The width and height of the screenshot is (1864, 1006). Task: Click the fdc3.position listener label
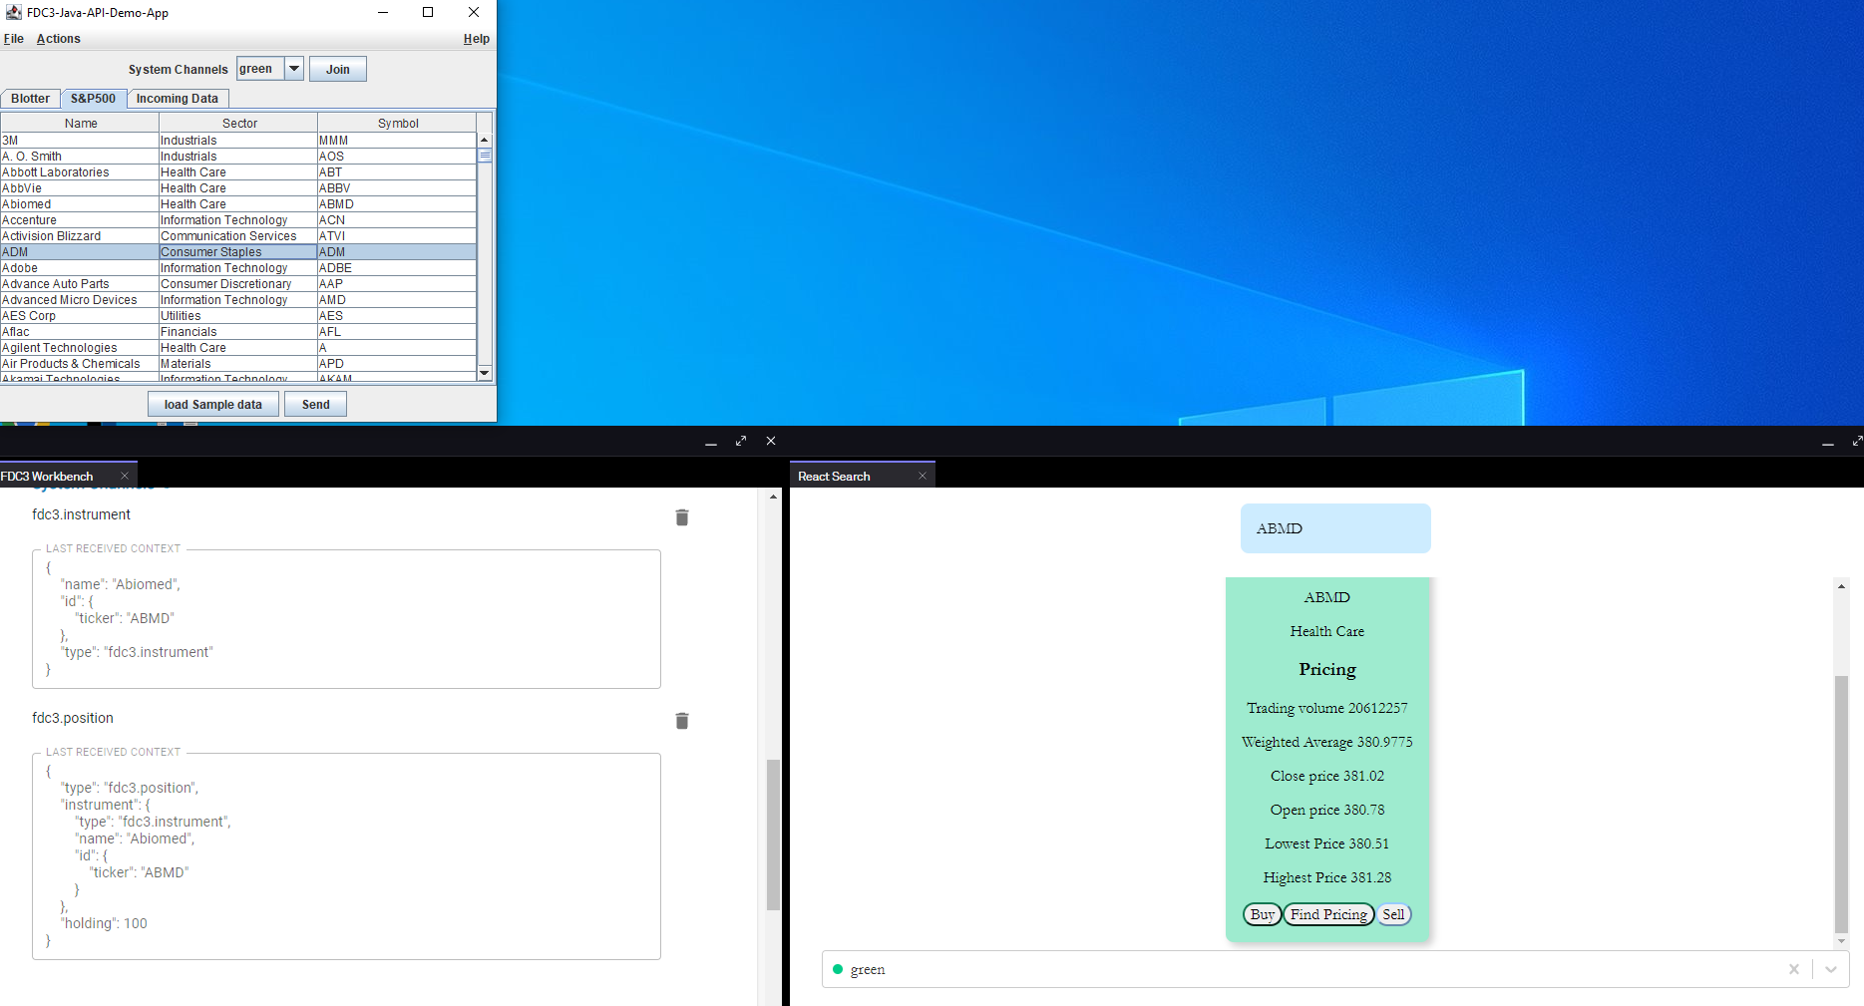coord(73,718)
